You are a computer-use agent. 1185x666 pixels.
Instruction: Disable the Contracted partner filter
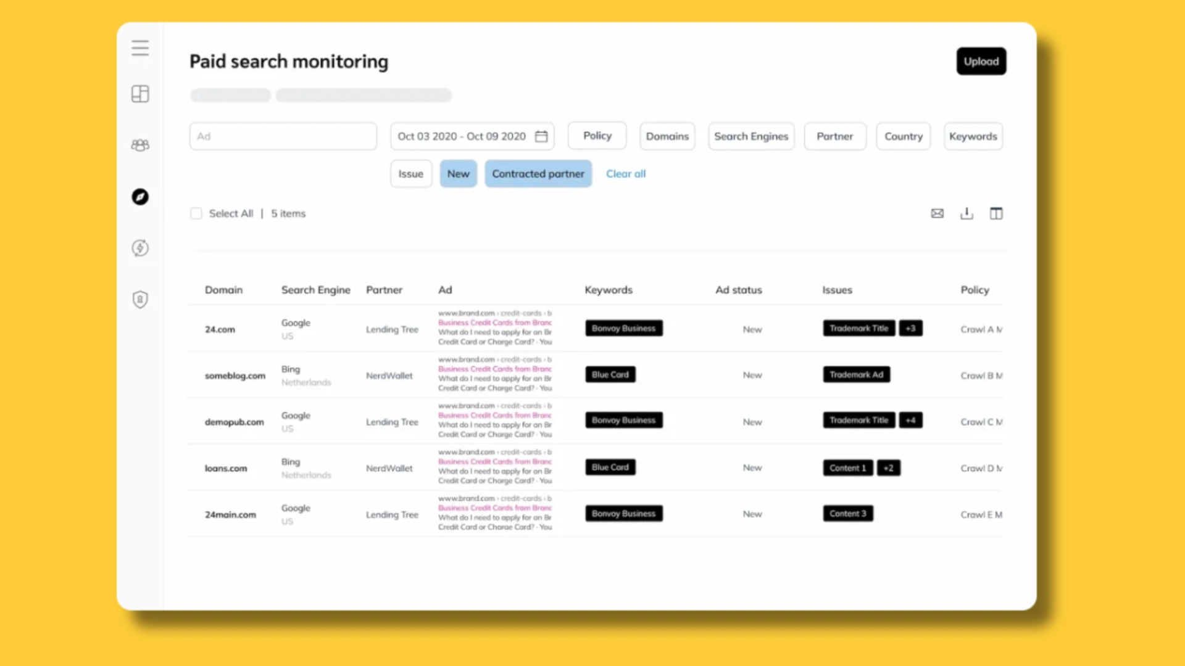pyautogui.click(x=538, y=173)
